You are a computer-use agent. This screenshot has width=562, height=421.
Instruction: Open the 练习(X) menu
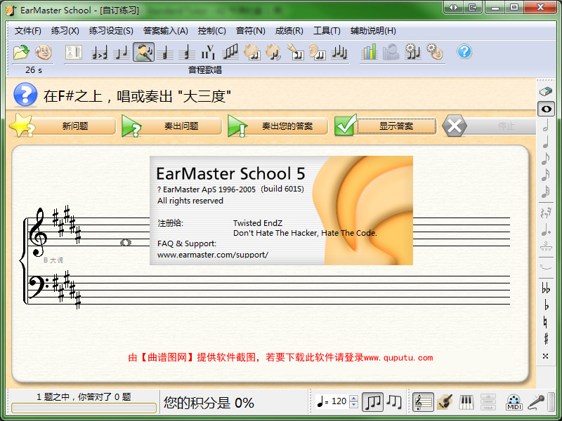point(65,31)
